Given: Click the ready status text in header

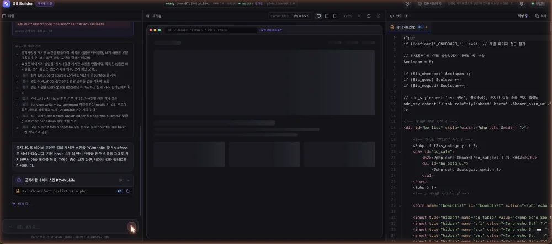Looking at the screenshot, I should coord(170,3).
